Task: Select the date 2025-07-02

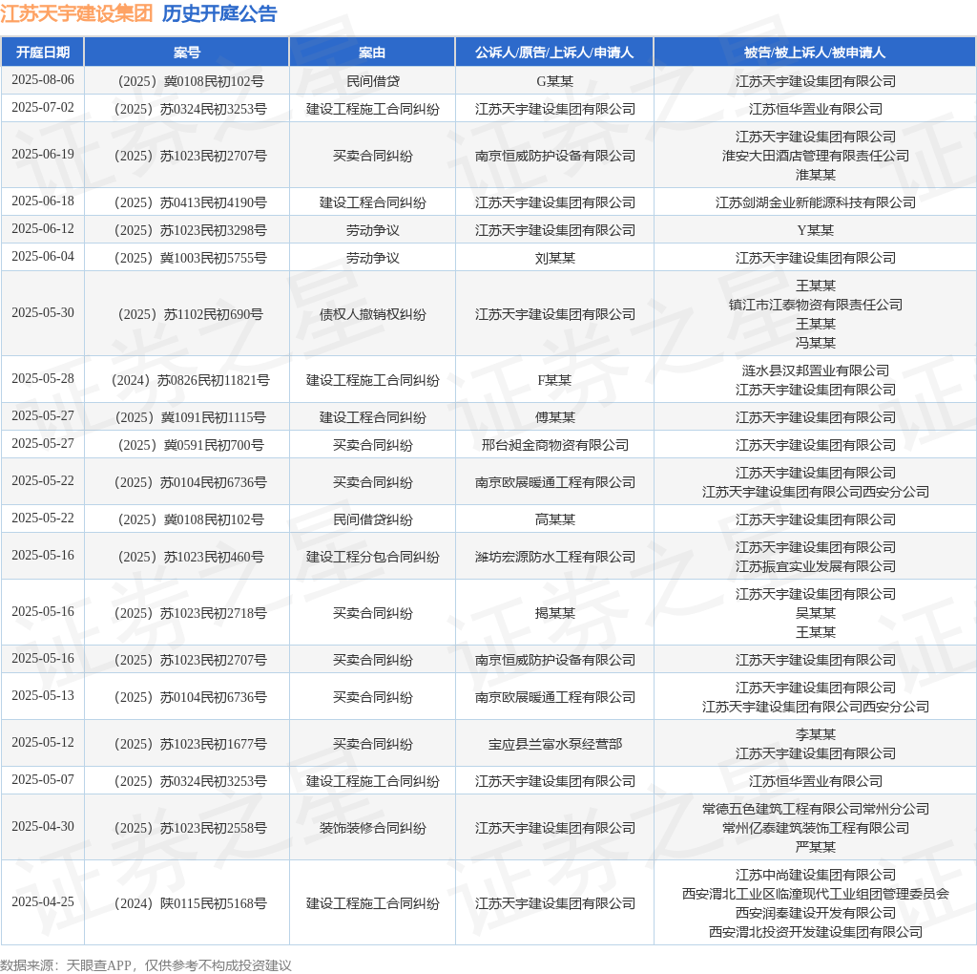Action: tap(43, 108)
